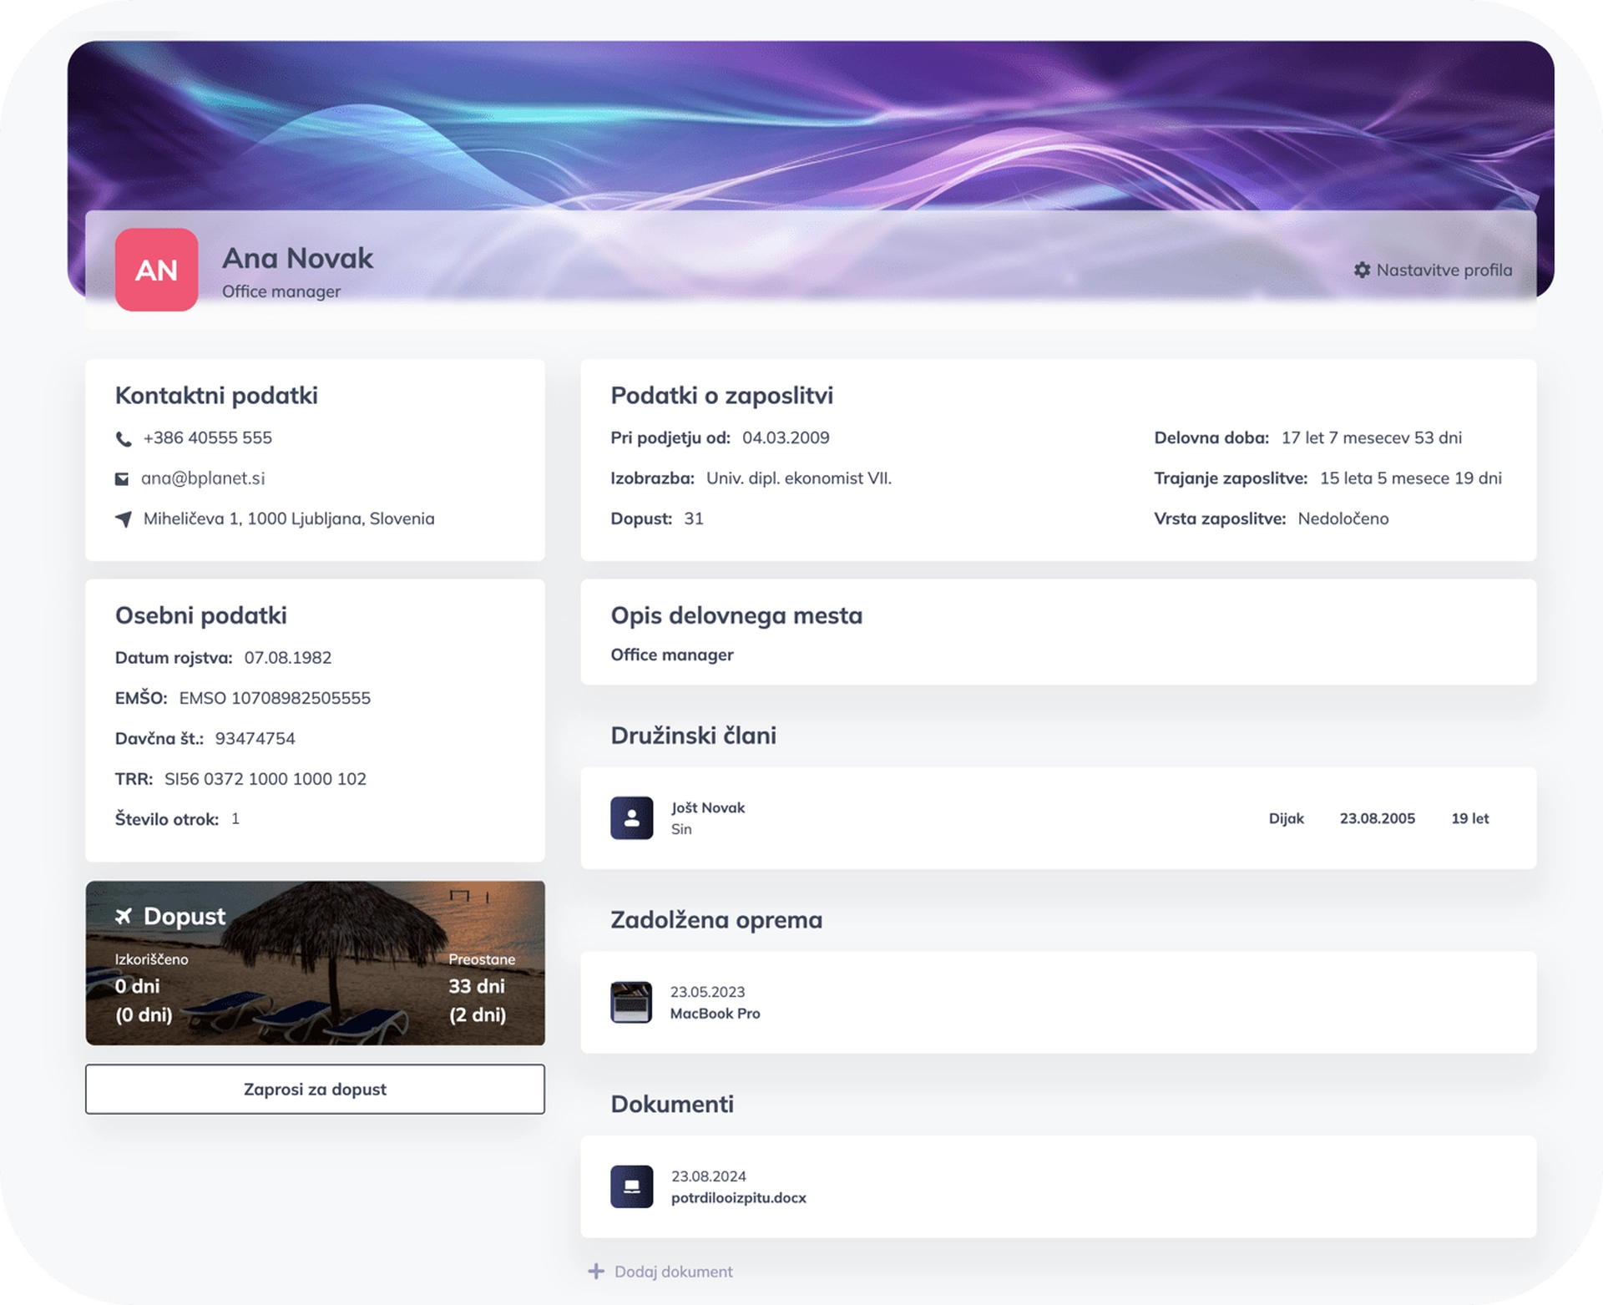The image size is (1603, 1305).
Task: Click the Dopust beach vacation card
Action: [315, 963]
